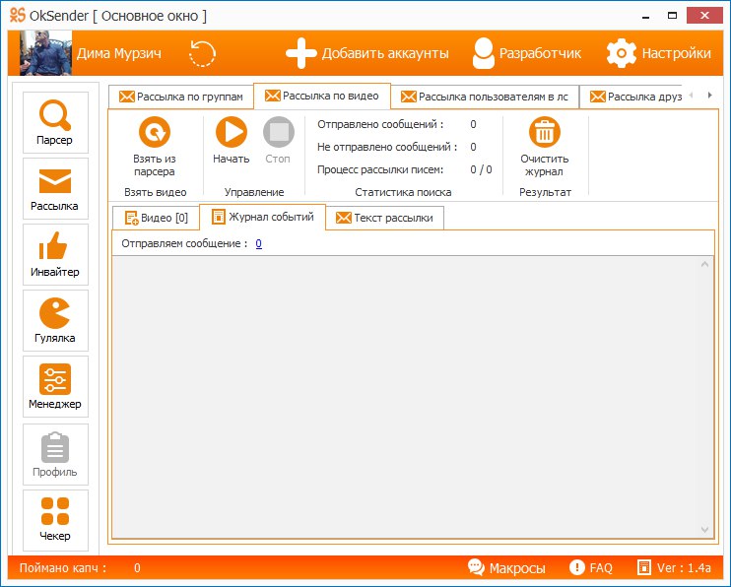Screen dimensions: 731x587
Task: Open Настройки settings
Action: 658,53
